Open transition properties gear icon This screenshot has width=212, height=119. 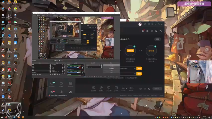pyautogui.click(x=101, y=65)
